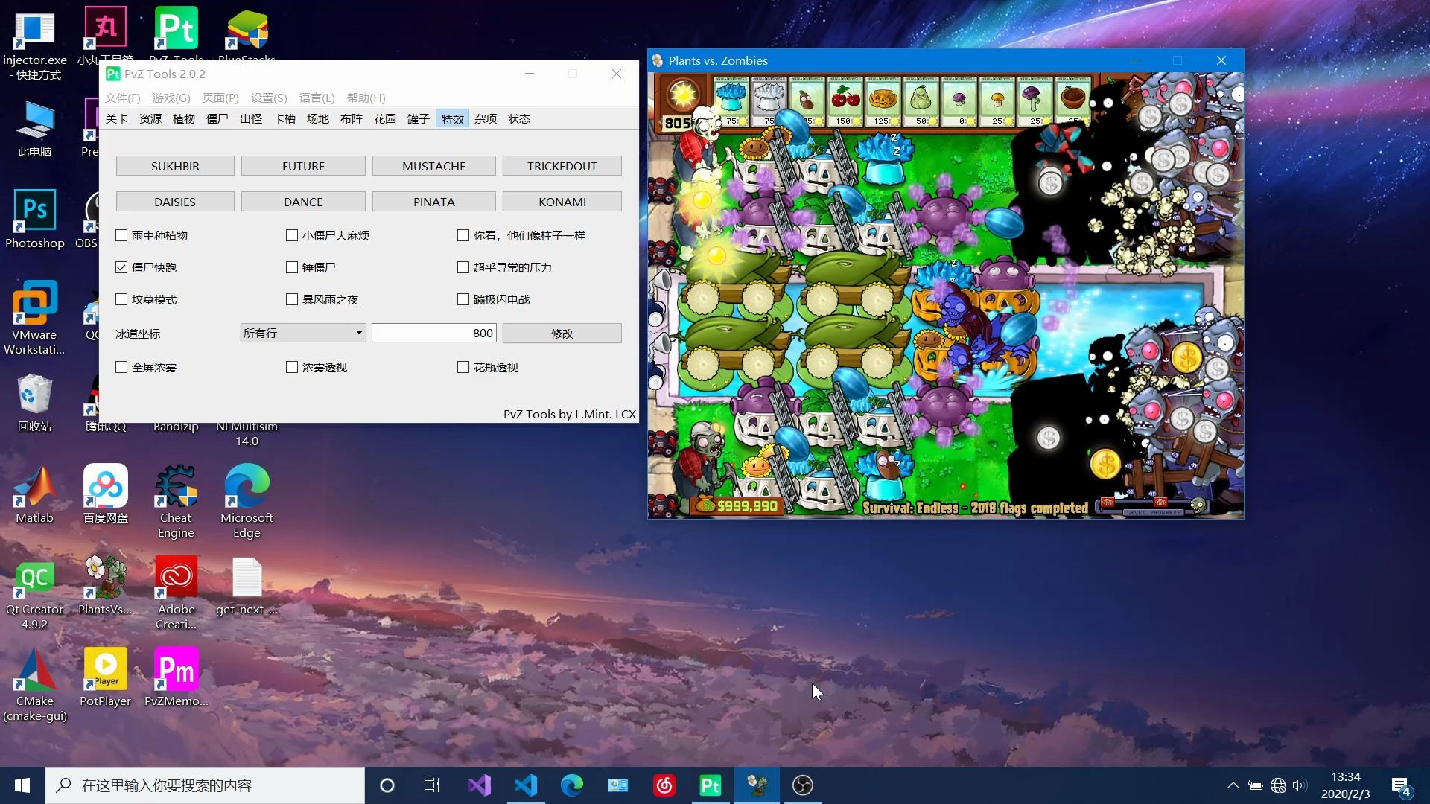
Task: Open VMware Workstation desktop shortcut
Action: pyautogui.click(x=34, y=317)
